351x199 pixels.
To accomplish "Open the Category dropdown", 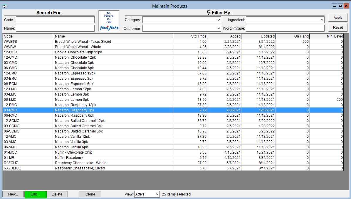I will click(219, 20).
